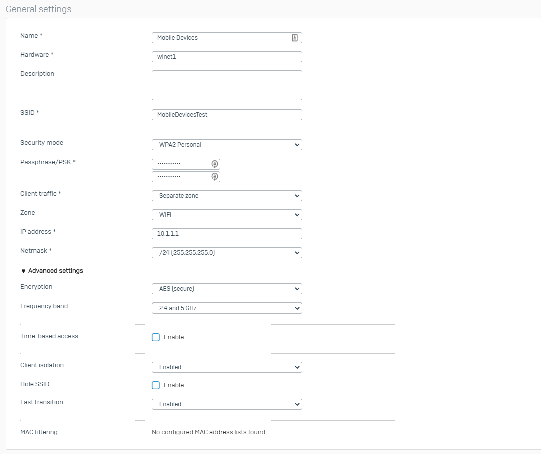Click inside the Description text area
541x454 pixels.
coord(226,85)
